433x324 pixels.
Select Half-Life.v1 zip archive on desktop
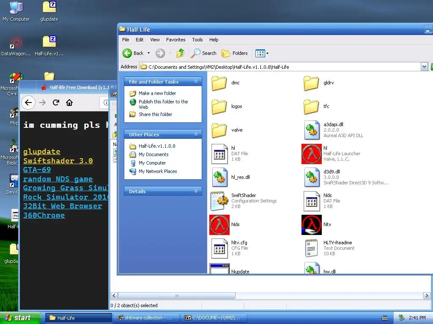pos(49,46)
